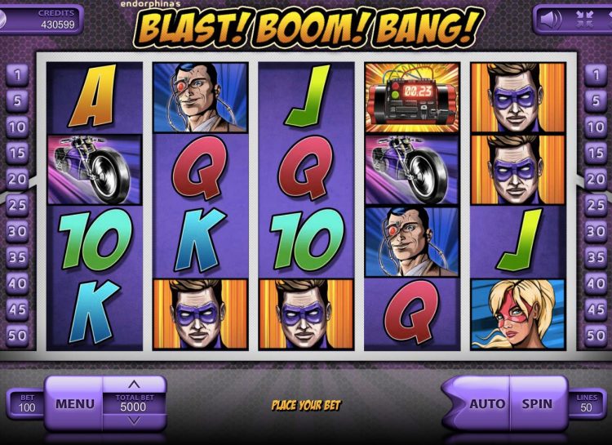The image size is (612, 445).
Task: Open the MENU button
Action: tap(74, 403)
